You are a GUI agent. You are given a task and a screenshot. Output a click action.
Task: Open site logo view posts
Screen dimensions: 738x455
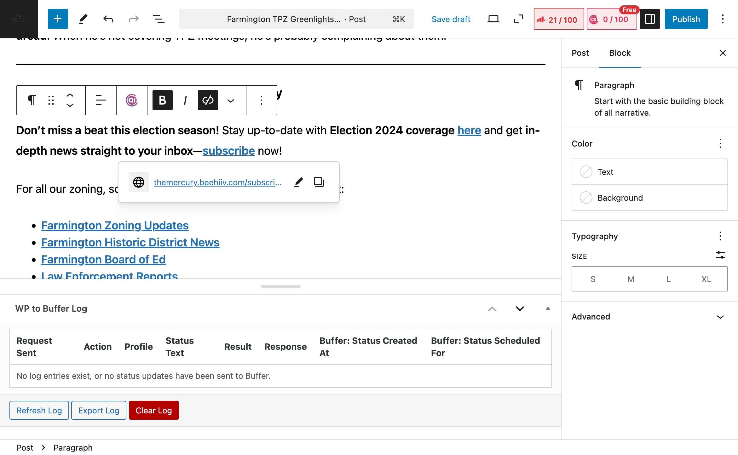click(x=19, y=19)
